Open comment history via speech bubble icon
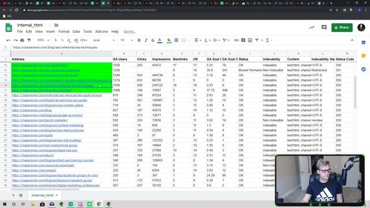The height and width of the screenshot is (208, 370). pyautogui.click(x=324, y=28)
